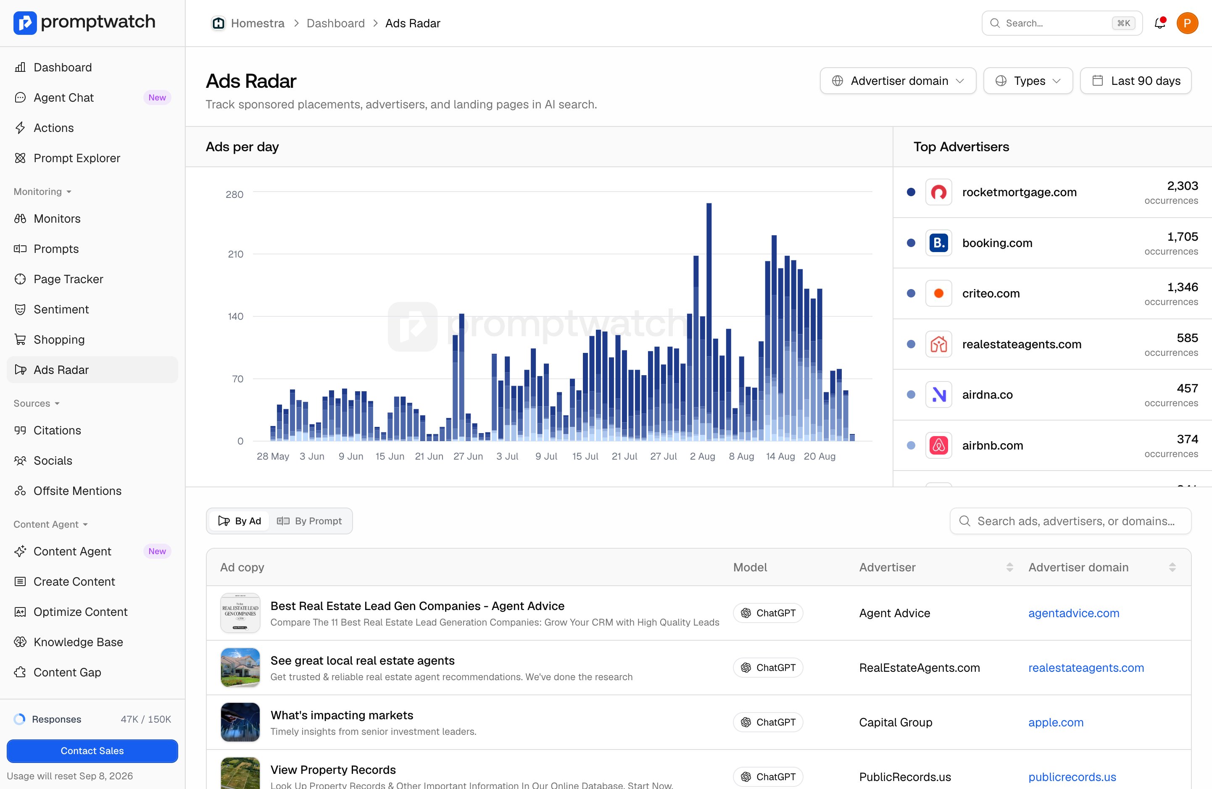Click rocketmortgage.com advertiser logo
1212x789 pixels.
[x=938, y=192]
